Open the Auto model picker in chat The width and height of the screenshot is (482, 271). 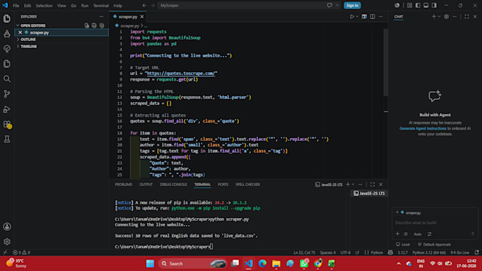click(x=417, y=234)
